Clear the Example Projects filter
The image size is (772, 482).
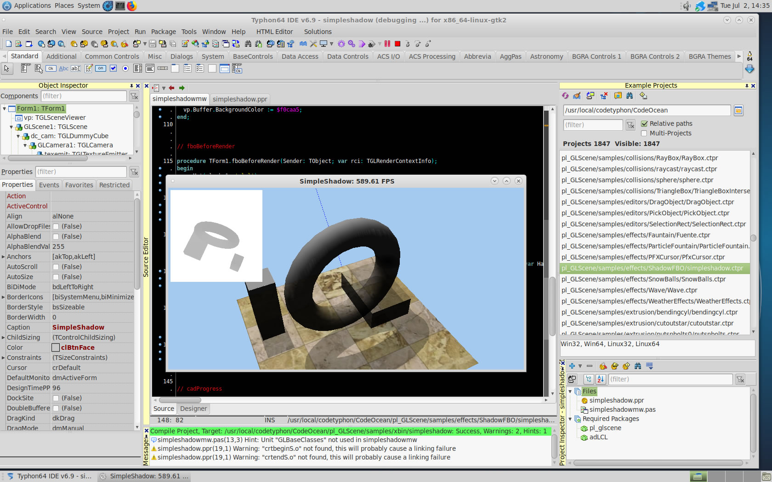pos(630,125)
